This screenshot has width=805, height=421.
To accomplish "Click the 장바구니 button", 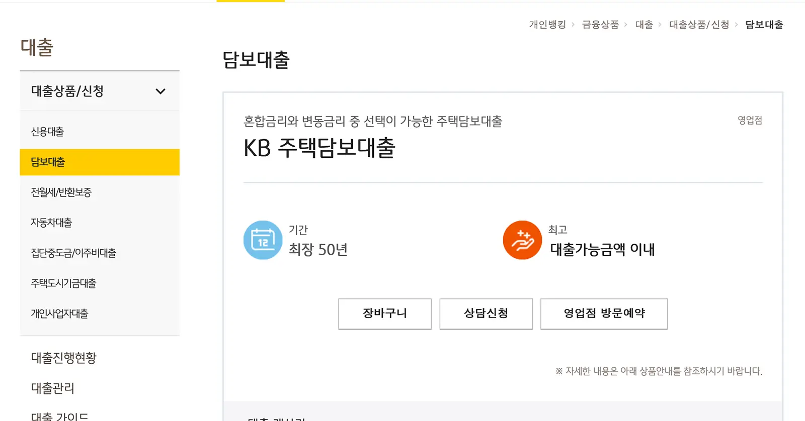I will 385,313.
